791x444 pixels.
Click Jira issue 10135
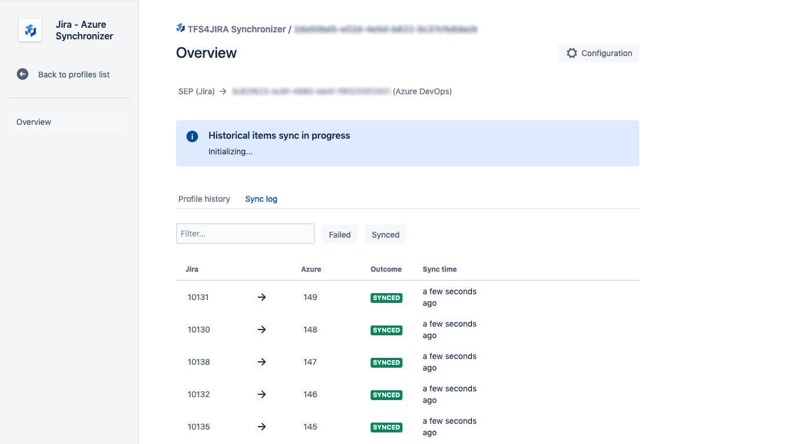(199, 427)
